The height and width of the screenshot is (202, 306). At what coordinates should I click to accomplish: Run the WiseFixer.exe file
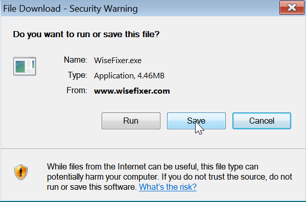pyautogui.click(x=131, y=121)
